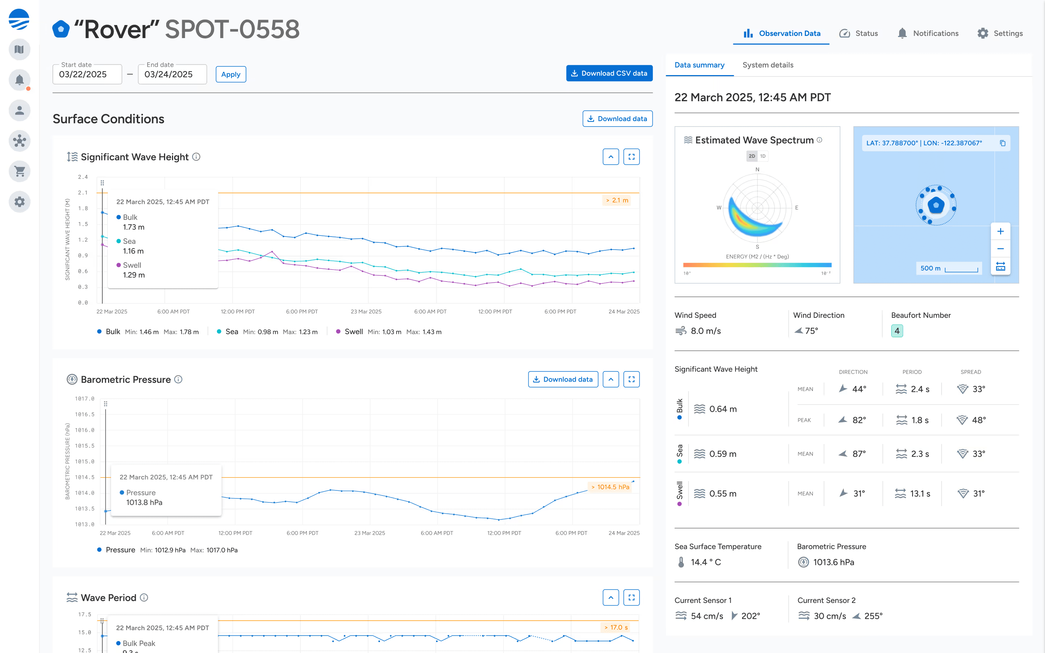The image size is (1045, 653).
Task: Collapse the Significant Wave Height chart
Action: coord(611,156)
